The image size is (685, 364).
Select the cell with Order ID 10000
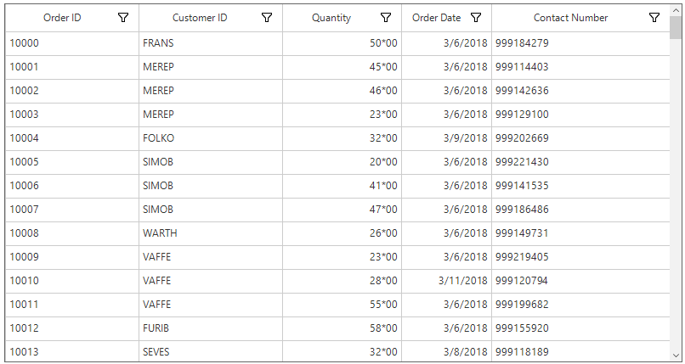[x=72, y=43]
